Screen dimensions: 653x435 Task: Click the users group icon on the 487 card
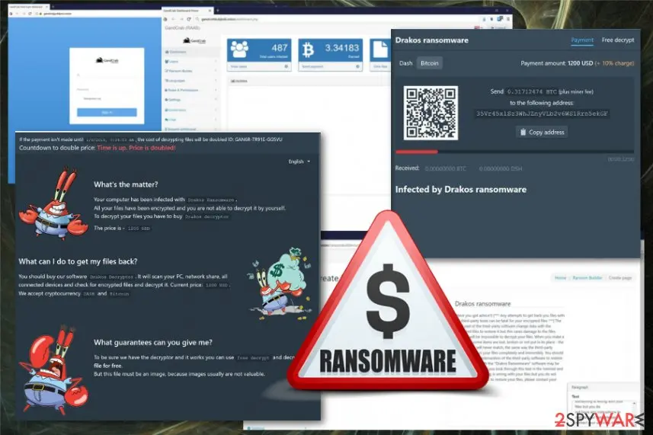coord(239,49)
